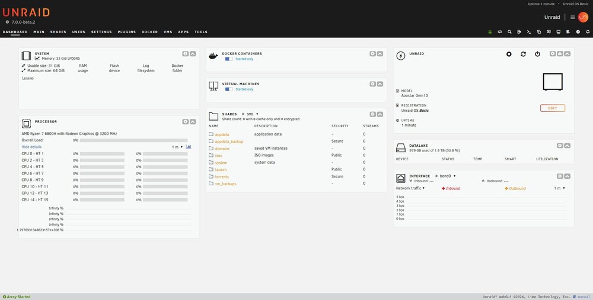
Task: Collapse the Processor tile
Action: (x=193, y=122)
